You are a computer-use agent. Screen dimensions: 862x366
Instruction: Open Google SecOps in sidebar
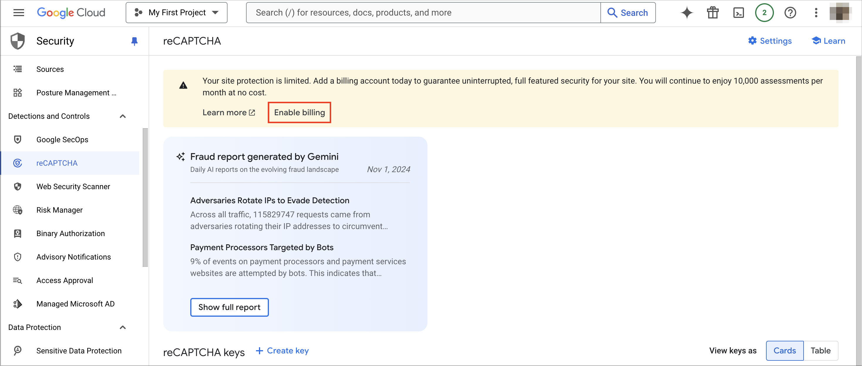pos(70,139)
